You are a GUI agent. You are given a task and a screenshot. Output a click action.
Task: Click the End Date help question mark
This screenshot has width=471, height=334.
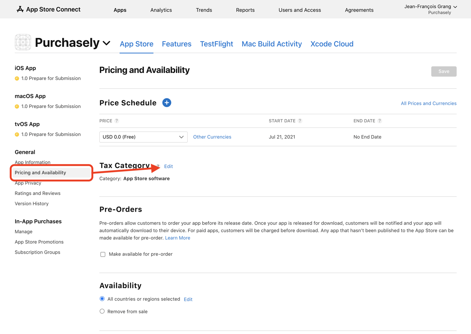[x=380, y=121]
